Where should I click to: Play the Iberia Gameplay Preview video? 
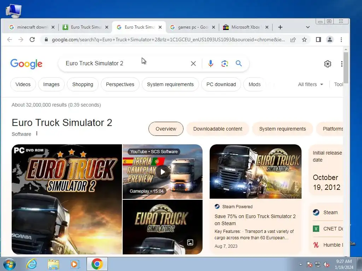click(x=163, y=172)
